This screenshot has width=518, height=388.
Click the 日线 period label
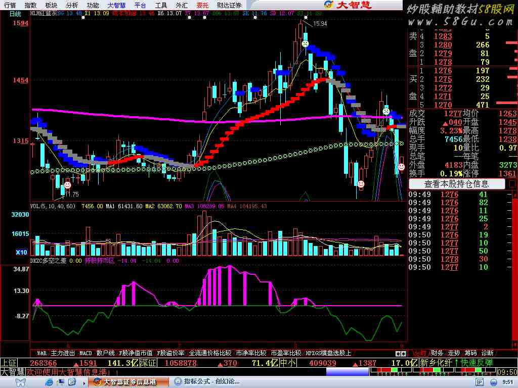[15, 14]
